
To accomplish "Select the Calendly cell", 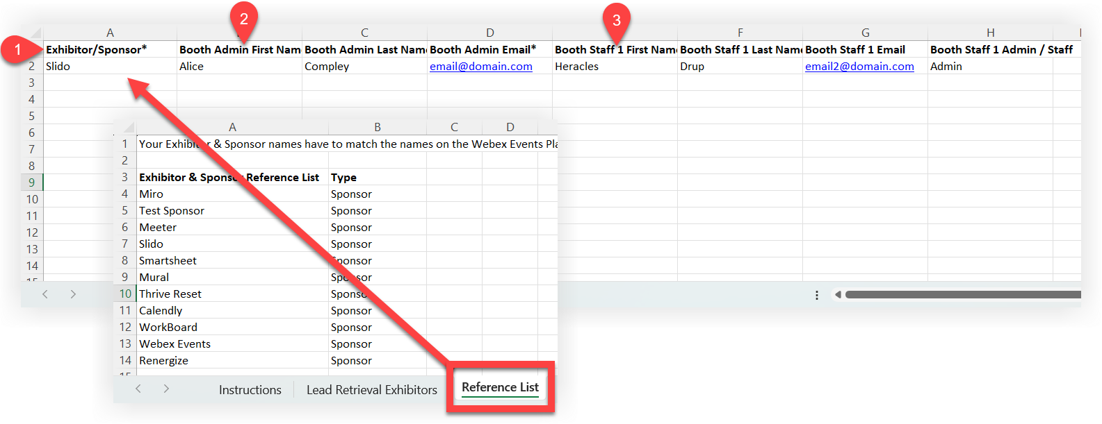I will (232, 310).
